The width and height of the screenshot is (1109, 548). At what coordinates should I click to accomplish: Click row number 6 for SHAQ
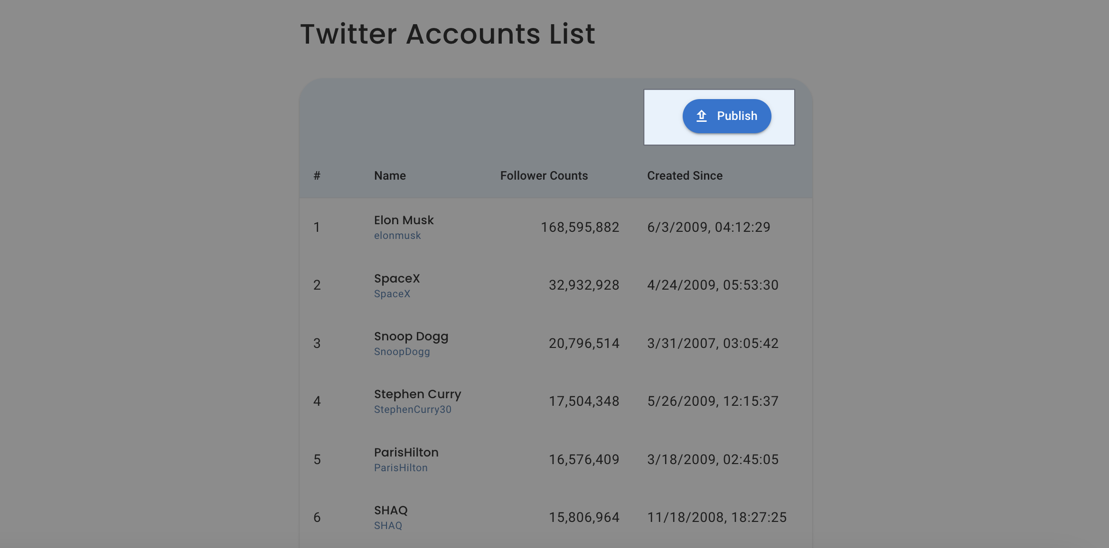click(x=317, y=518)
